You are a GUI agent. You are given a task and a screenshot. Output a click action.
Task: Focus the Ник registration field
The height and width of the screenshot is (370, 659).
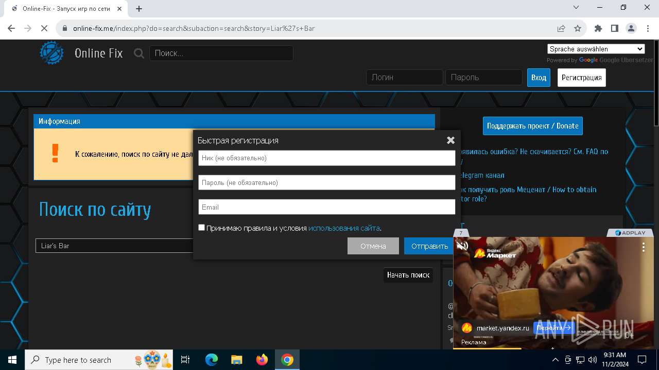(x=327, y=158)
